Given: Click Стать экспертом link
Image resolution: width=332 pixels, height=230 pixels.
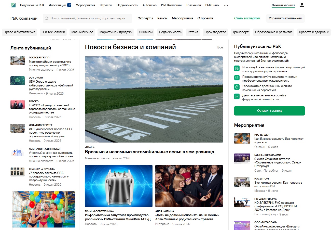Looking at the screenshot, I should click(247, 18).
